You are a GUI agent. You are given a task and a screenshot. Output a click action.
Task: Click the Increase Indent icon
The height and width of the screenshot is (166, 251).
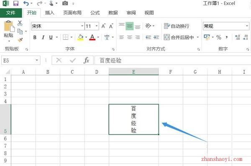click(156, 37)
